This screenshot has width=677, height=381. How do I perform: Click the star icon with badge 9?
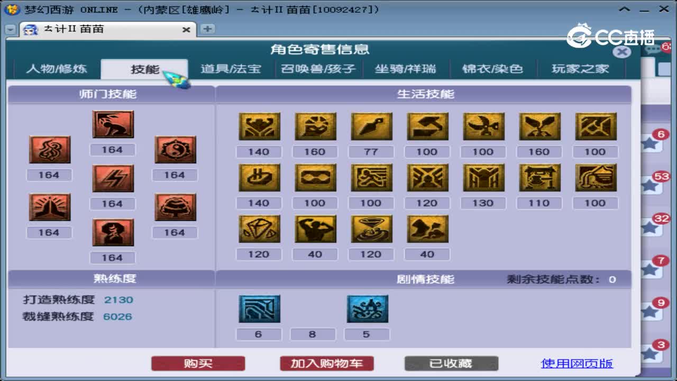649,312
